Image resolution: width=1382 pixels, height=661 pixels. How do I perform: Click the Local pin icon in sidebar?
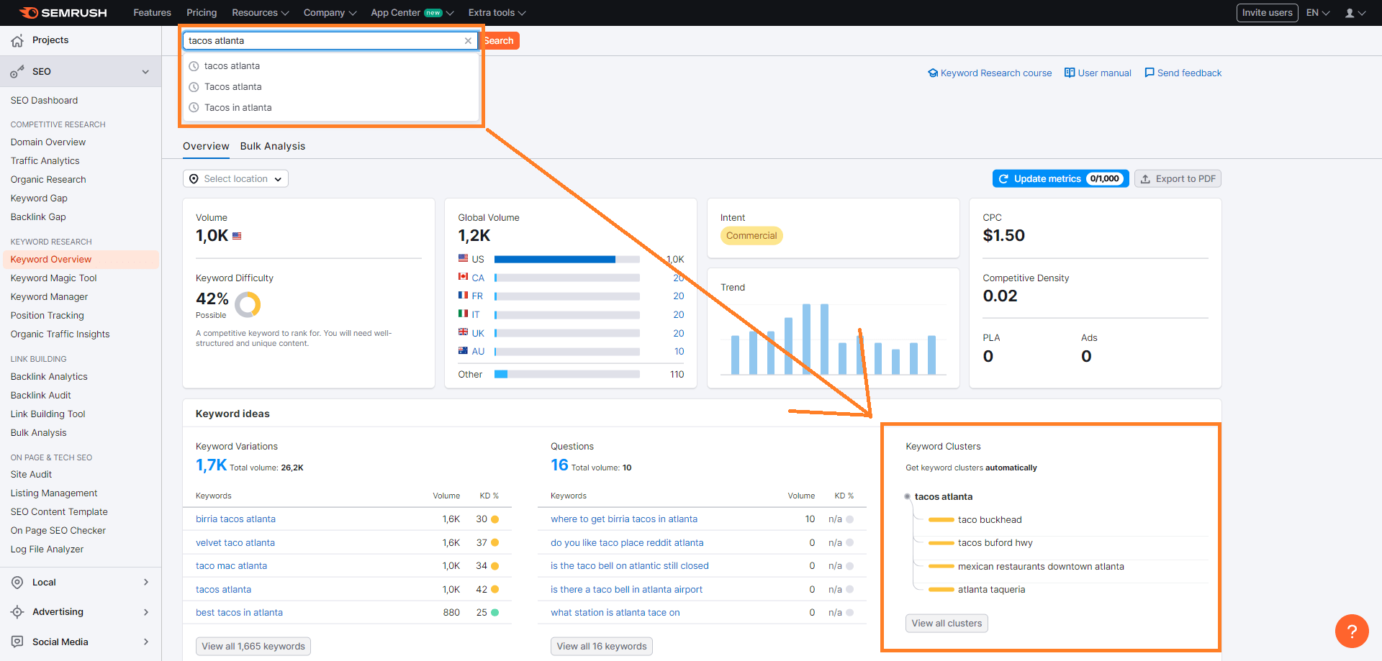point(17,583)
